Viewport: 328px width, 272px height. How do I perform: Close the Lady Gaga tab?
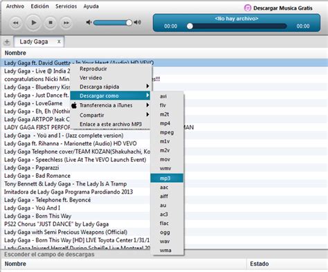tap(59, 42)
